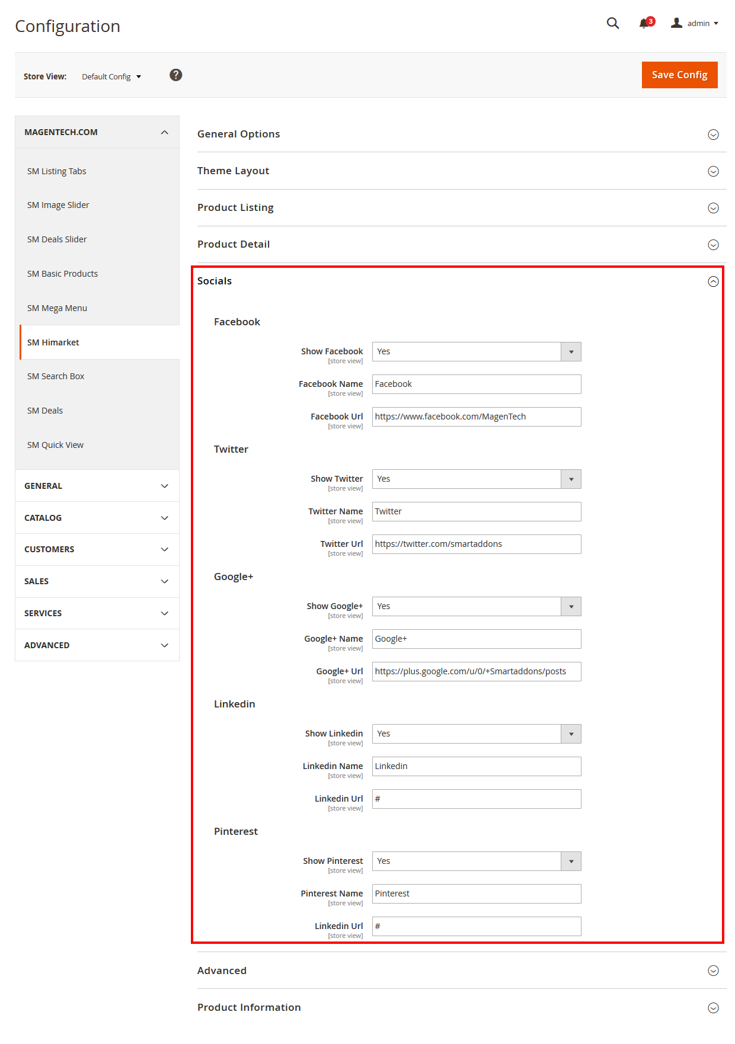This screenshot has height=1044, width=735.
Task: Expand the Product Detail section
Action: click(x=462, y=245)
